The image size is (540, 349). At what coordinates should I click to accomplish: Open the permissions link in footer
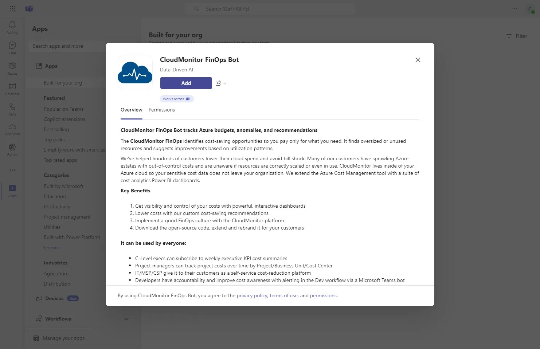[x=323, y=295]
